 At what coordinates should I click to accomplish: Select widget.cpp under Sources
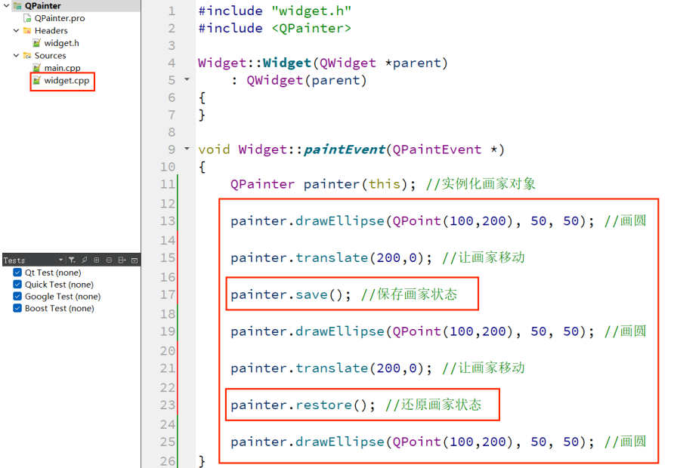[66, 80]
